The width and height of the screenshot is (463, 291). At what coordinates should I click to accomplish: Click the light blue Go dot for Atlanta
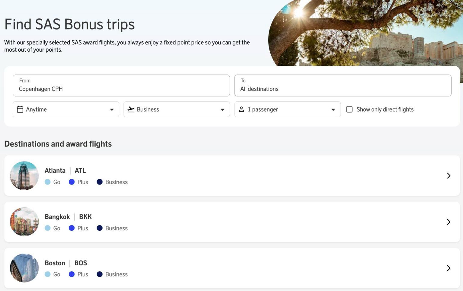tap(48, 182)
